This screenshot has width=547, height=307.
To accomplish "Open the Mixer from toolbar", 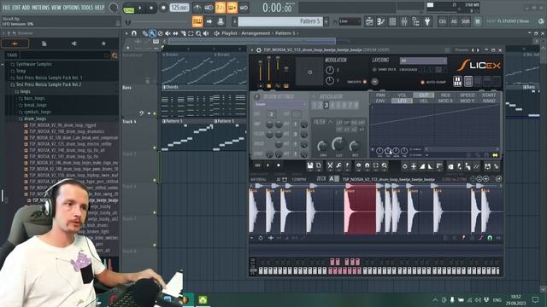I will [404, 21].
